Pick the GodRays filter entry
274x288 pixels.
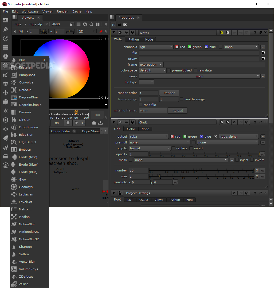(29, 187)
